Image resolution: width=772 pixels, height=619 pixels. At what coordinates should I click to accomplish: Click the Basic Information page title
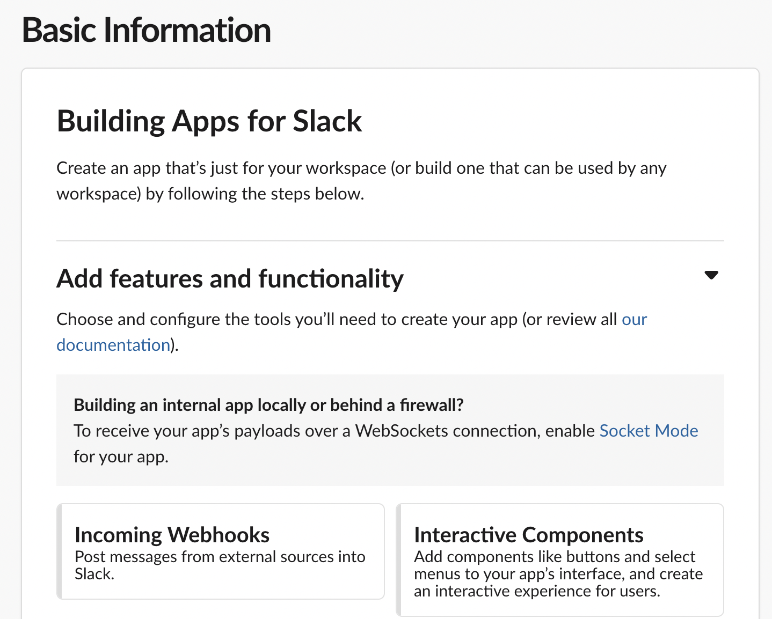(146, 30)
